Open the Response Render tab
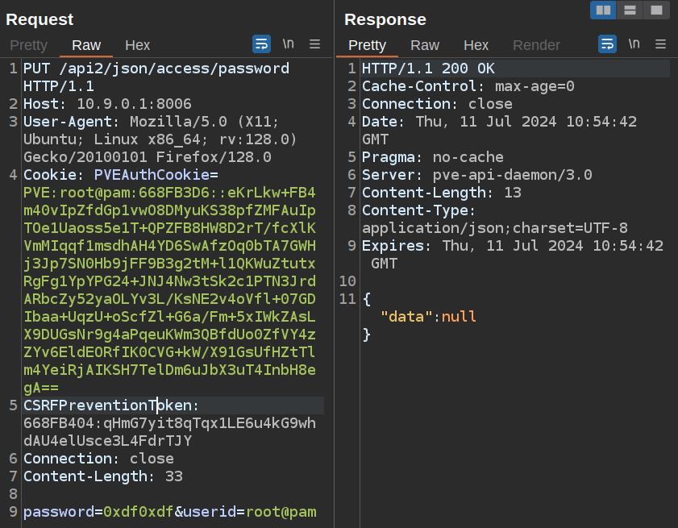 536,45
